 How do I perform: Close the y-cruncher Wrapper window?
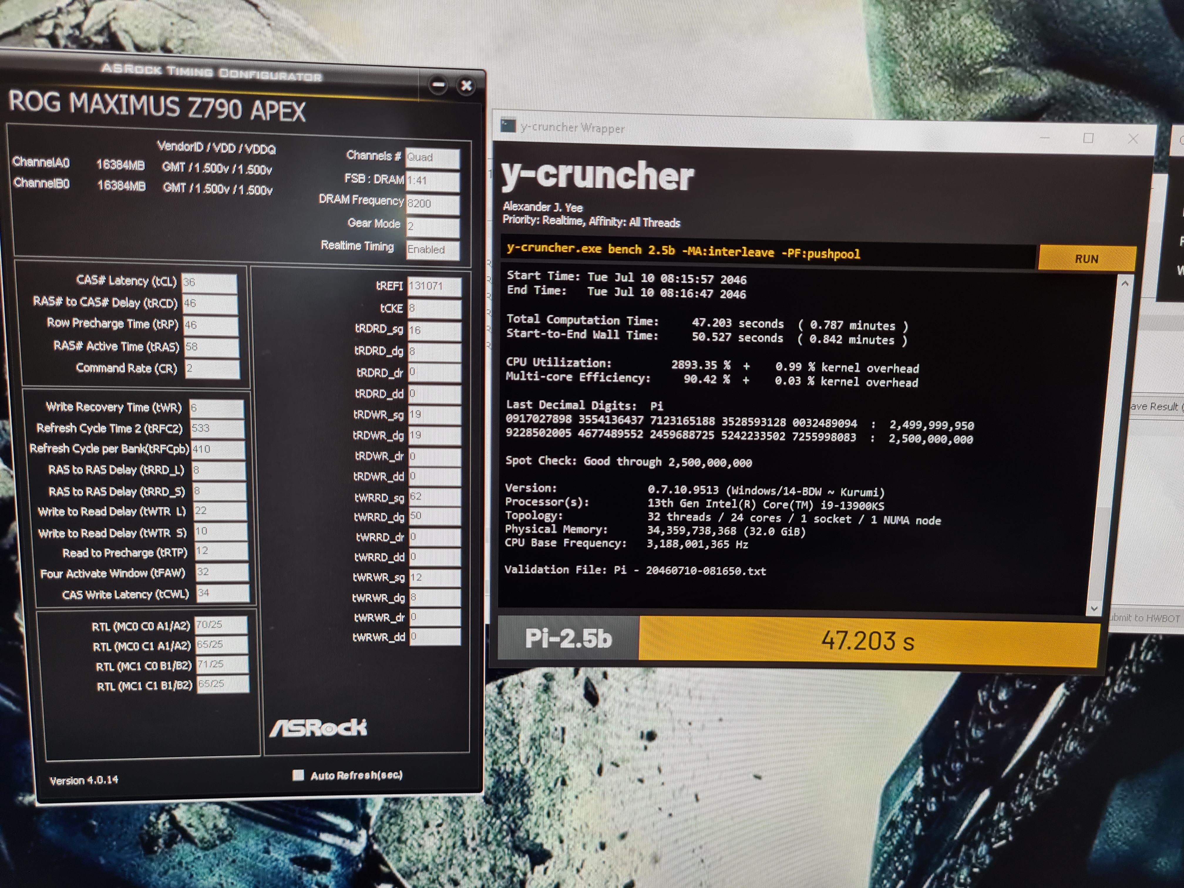click(x=1133, y=139)
